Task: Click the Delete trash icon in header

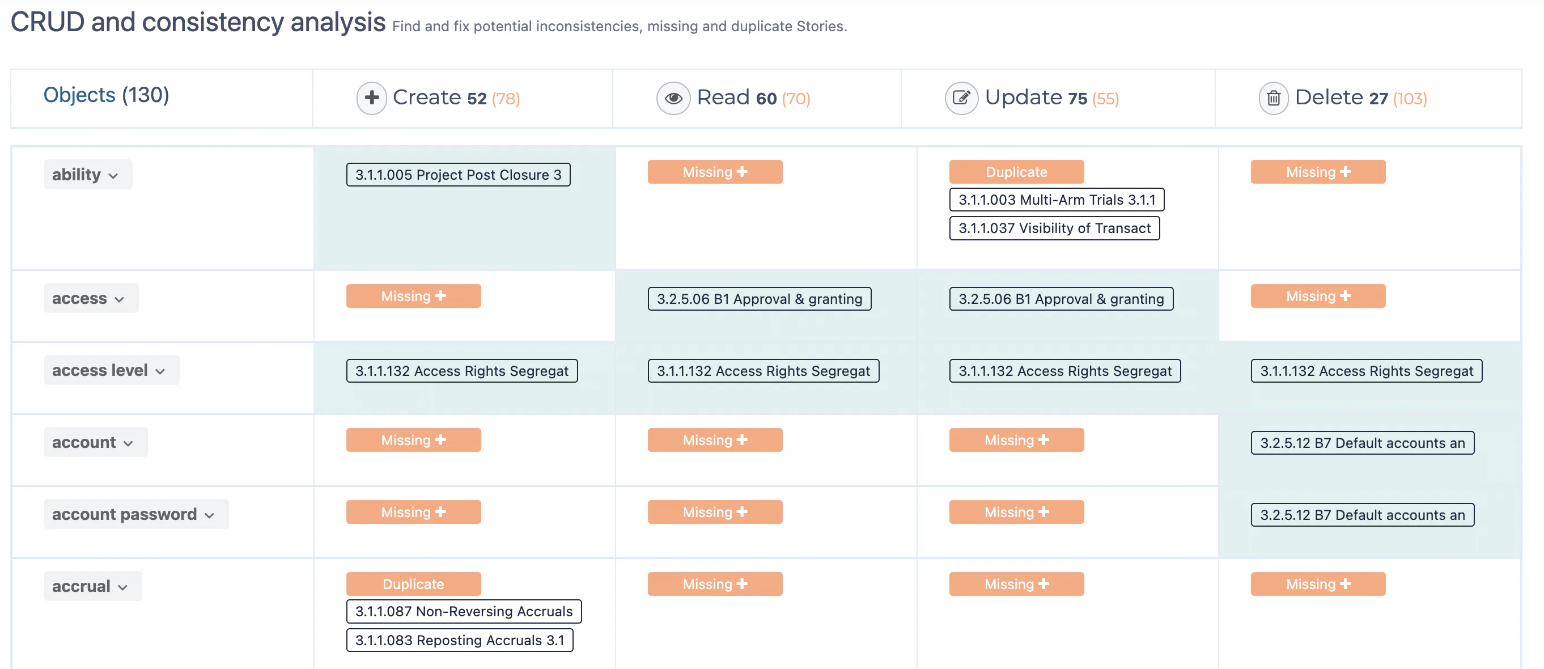Action: pyautogui.click(x=1273, y=98)
